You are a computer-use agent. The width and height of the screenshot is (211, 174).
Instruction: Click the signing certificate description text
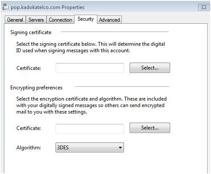pyautogui.click(x=90, y=47)
